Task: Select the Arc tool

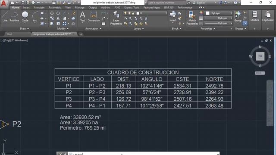Action: point(35,17)
